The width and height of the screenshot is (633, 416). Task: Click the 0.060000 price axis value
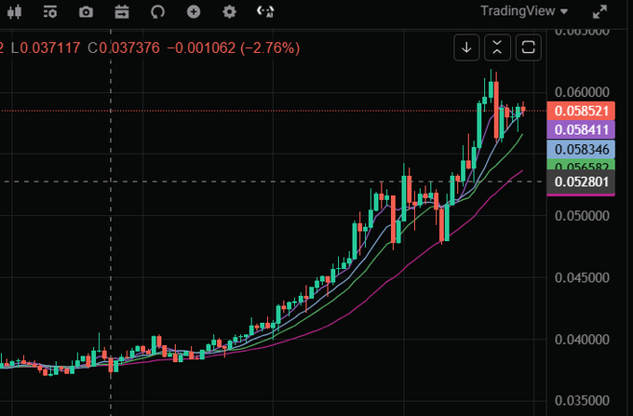point(582,92)
